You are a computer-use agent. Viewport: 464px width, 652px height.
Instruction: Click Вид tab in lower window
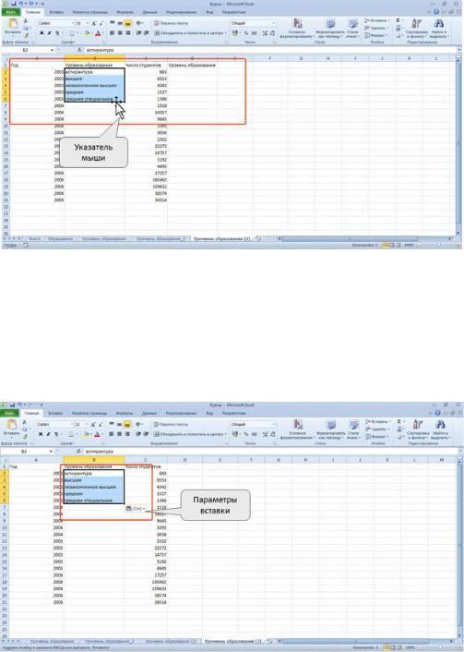point(209,414)
